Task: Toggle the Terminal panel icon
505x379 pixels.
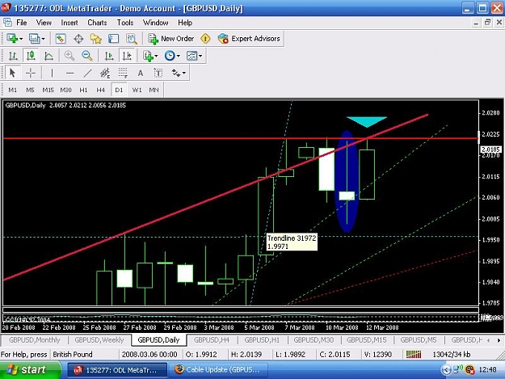Action: point(113,39)
